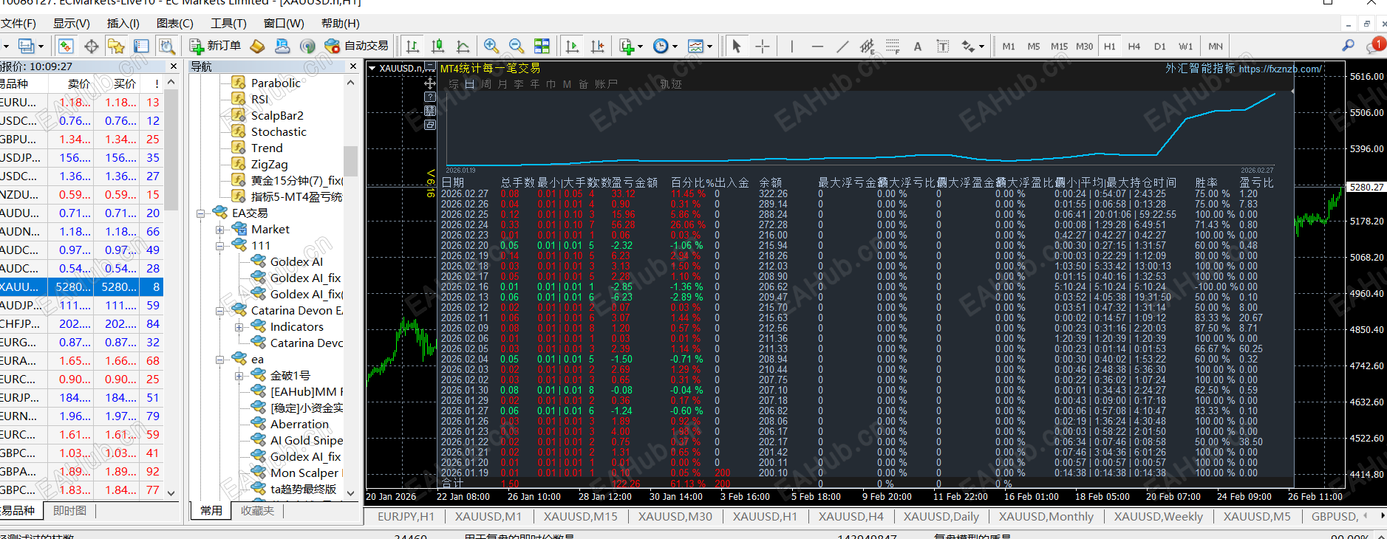1387x539 pixels.
Task: Collapse the 111 folder node
Action: [219, 246]
